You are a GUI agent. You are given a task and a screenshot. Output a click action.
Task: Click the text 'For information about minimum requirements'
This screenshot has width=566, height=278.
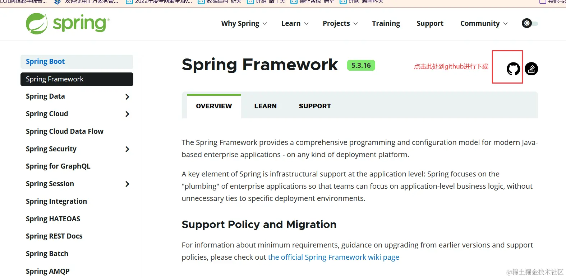260,245
